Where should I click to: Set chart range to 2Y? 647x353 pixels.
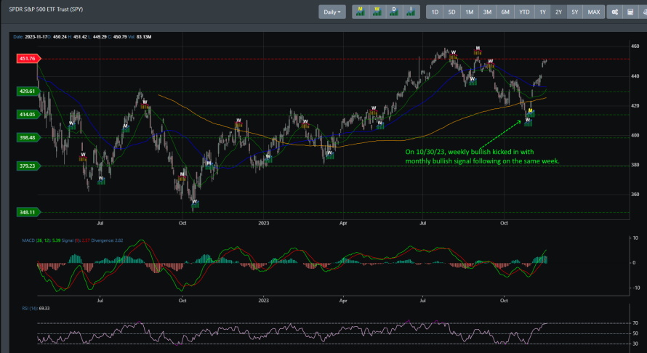coord(559,12)
